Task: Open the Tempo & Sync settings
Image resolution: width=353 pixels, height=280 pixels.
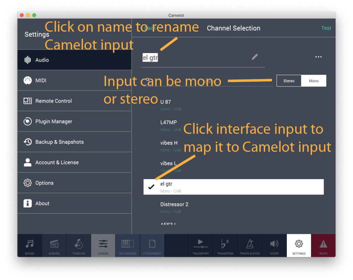Action: 250,245
